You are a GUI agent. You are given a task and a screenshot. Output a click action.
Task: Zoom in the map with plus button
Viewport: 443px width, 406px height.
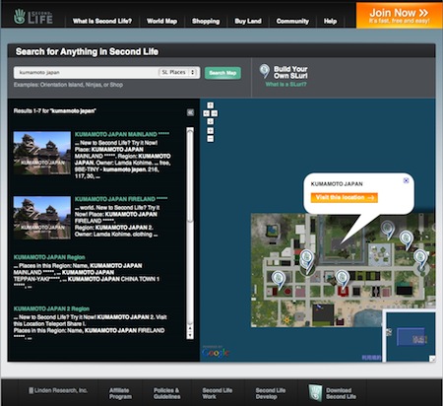click(211, 131)
